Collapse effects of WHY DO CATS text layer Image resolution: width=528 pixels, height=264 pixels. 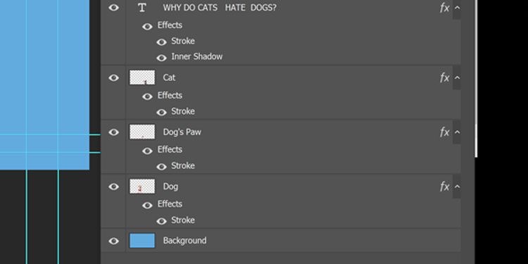457,8
